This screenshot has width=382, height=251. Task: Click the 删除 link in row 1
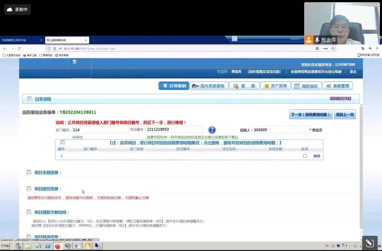[317, 156]
